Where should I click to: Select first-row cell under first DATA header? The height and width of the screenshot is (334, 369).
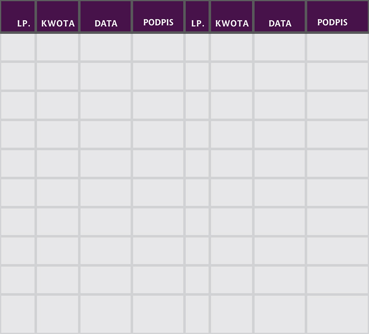(x=106, y=47)
